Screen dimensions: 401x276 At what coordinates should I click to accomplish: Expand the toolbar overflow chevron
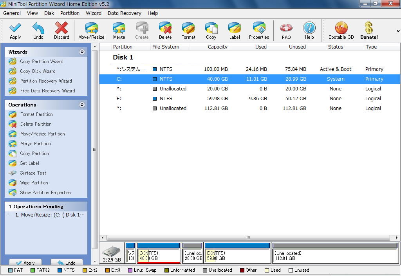(x=398, y=31)
